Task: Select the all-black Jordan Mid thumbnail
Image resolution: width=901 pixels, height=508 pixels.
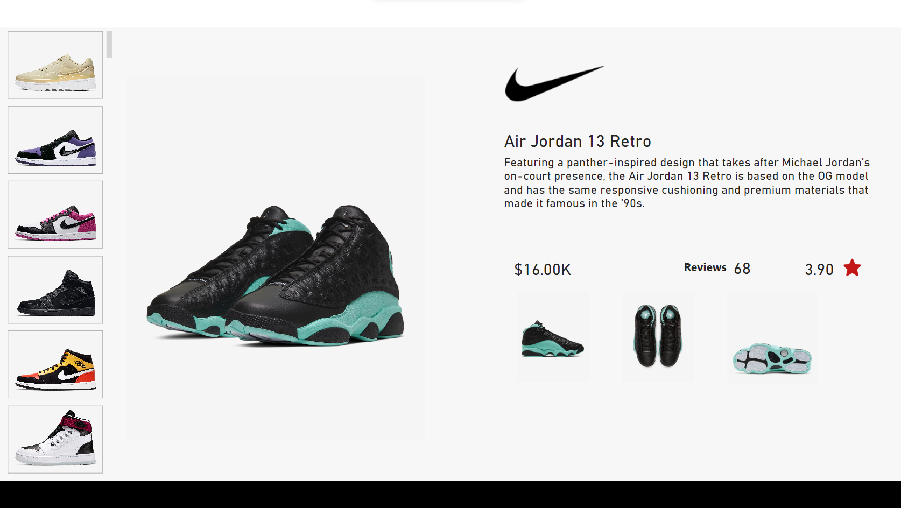Action: point(55,290)
